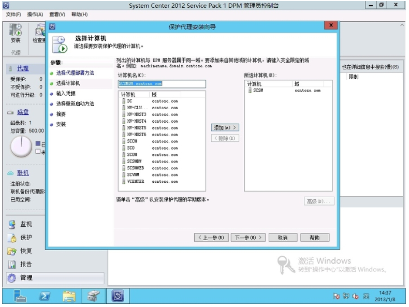Screen dimensions: 409x307
Task: Click 计算机 column header in selected list
Action: [269, 84]
